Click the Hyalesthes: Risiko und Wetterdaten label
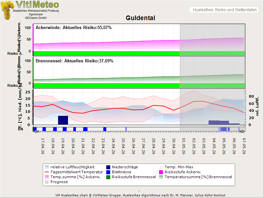Image resolution: width=264 pixels, height=198 pixels. pos(224,10)
